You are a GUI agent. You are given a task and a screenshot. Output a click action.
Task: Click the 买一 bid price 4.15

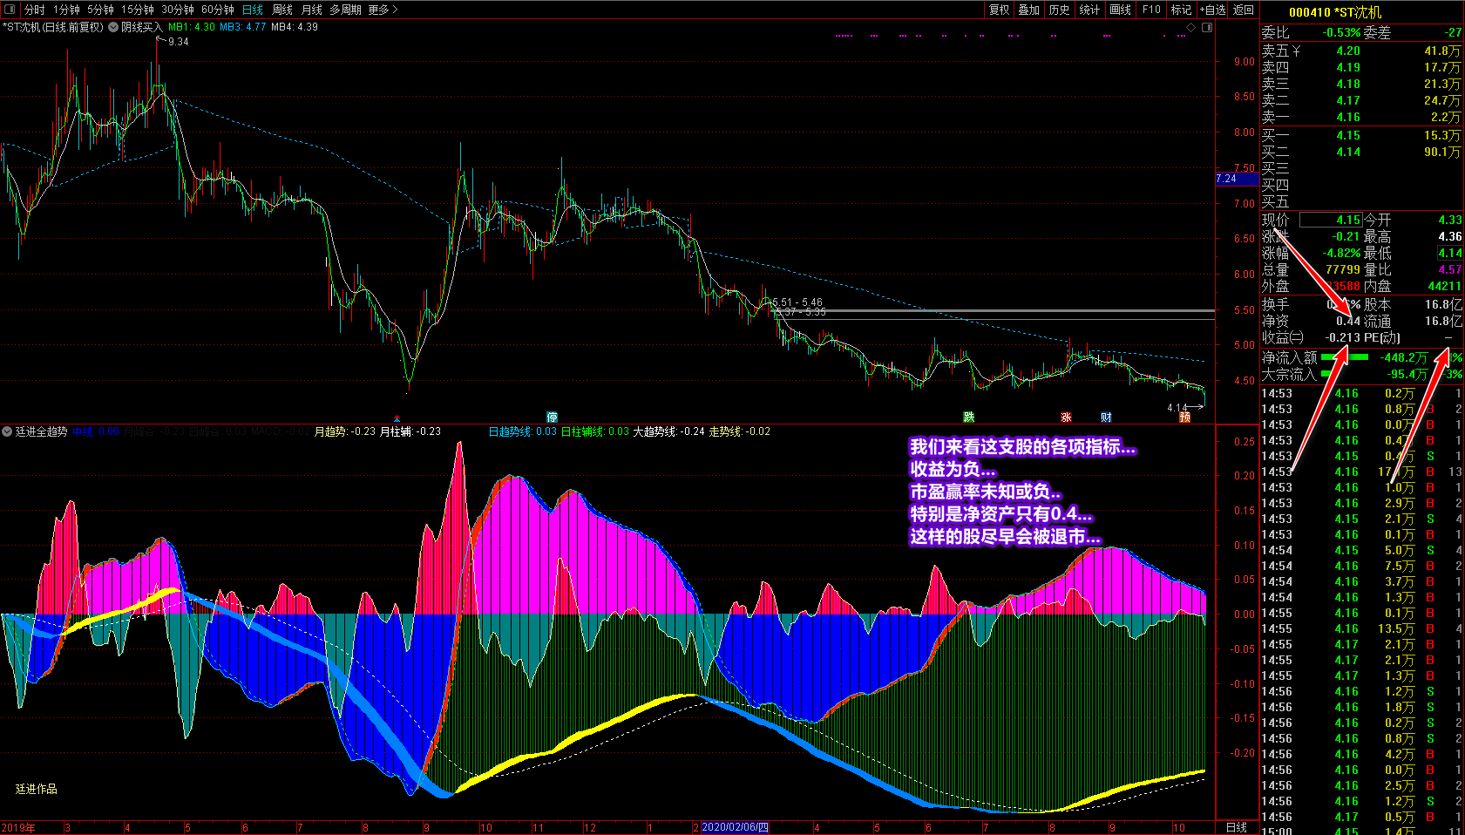tap(1347, 135)
